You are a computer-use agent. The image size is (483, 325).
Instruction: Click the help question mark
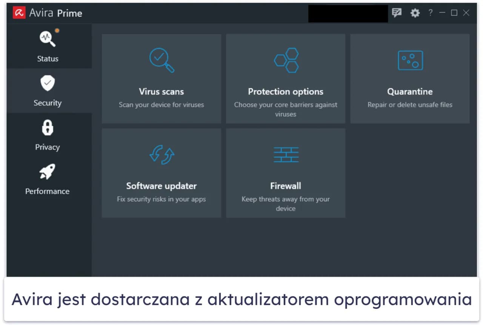430,13
